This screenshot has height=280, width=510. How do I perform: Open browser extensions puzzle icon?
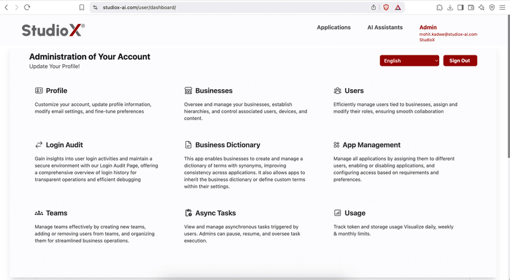tap(439, 7)
